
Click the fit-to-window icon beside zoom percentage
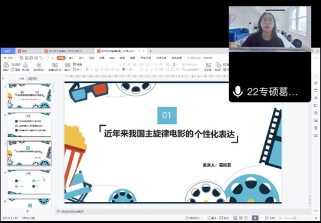point(266,218)
